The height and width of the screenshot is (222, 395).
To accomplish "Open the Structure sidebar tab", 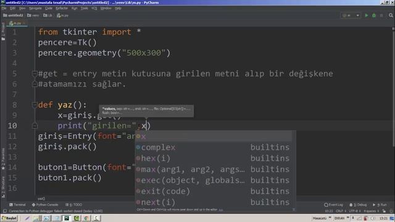I will pyautogui.click(x=3, y=187).
